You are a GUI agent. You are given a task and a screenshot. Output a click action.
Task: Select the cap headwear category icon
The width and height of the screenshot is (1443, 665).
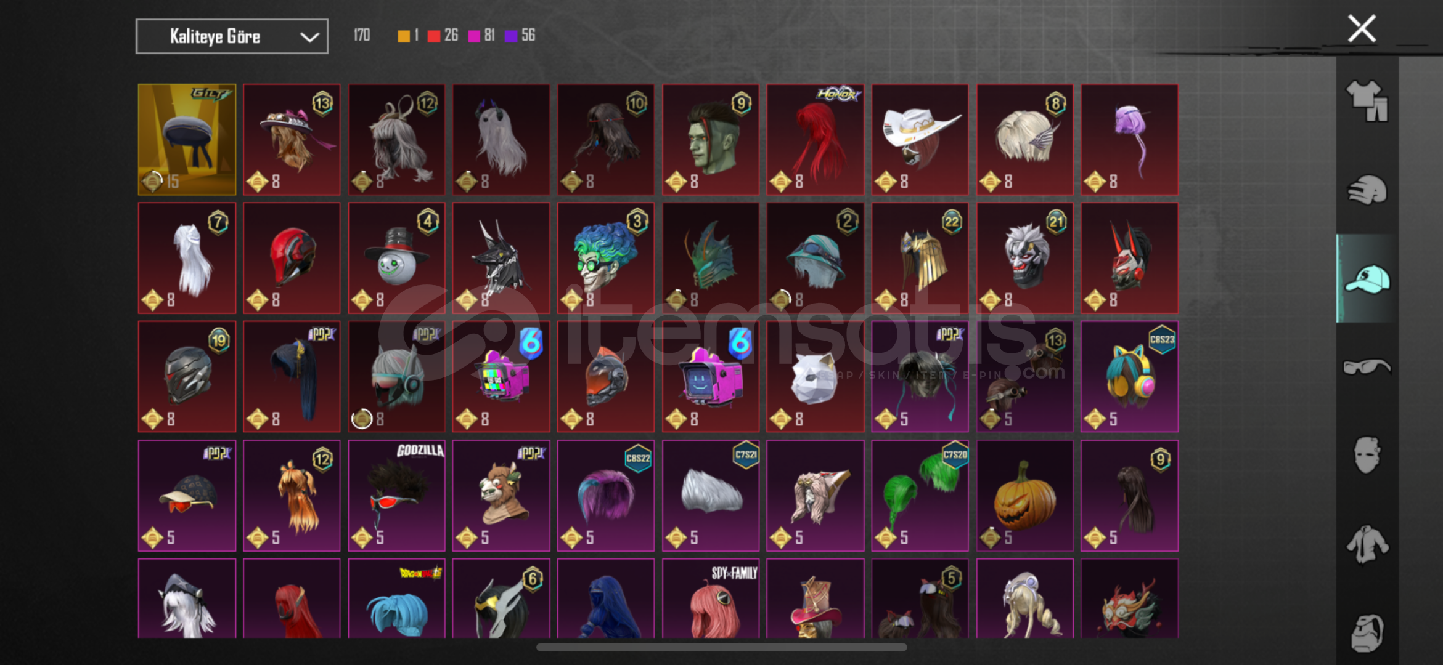pyautogui.click(x=1367, y=278)
